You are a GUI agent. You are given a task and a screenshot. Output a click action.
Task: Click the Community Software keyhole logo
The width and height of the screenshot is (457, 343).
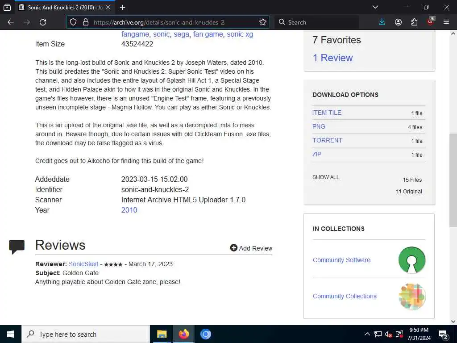[x=412, y=260]
